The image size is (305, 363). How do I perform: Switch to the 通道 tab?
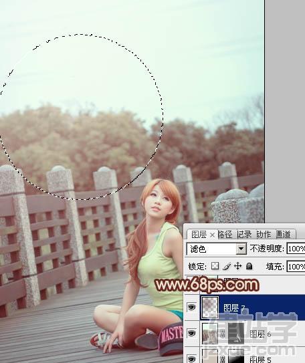point(284,235)
